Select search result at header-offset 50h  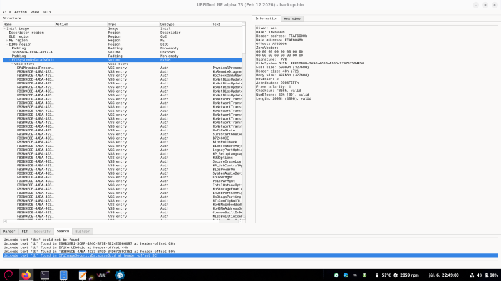tap(250, 252)
